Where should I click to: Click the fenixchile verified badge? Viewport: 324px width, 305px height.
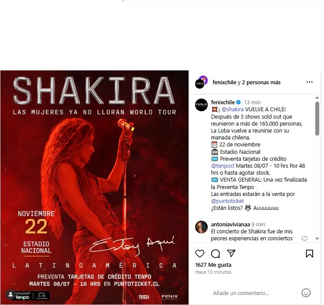pyautogui.click(x=238, y=102)
